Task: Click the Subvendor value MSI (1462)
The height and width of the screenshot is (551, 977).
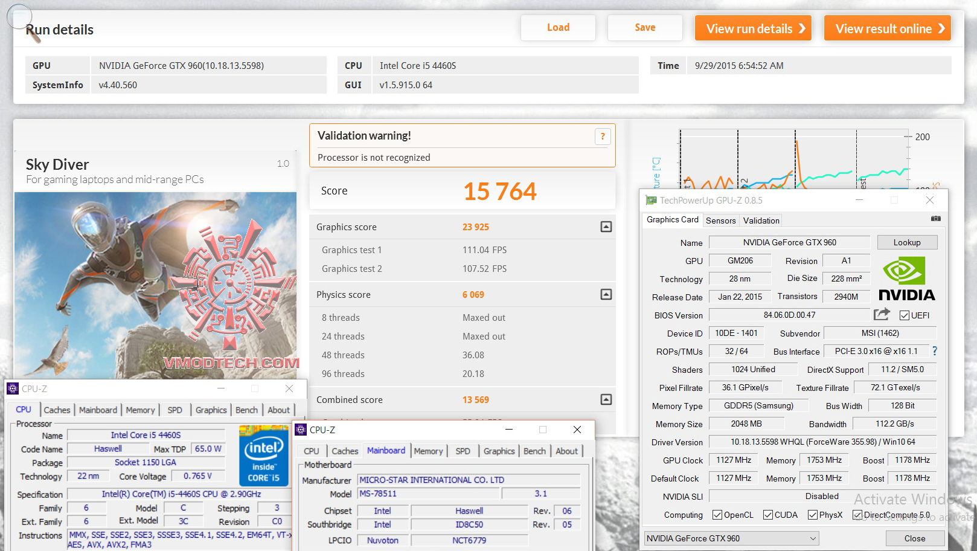Action: tap(880, 333)
